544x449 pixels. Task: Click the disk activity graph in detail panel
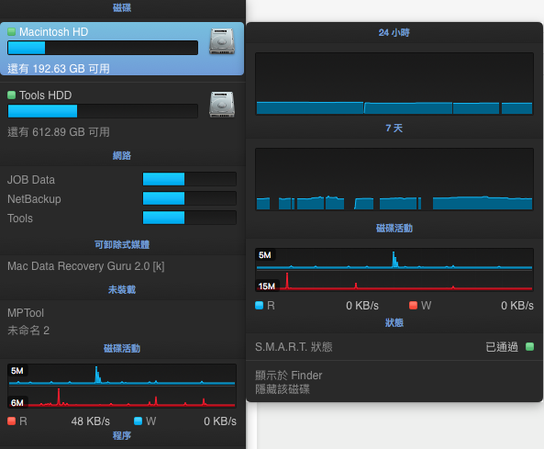click(x=394, y=270)
